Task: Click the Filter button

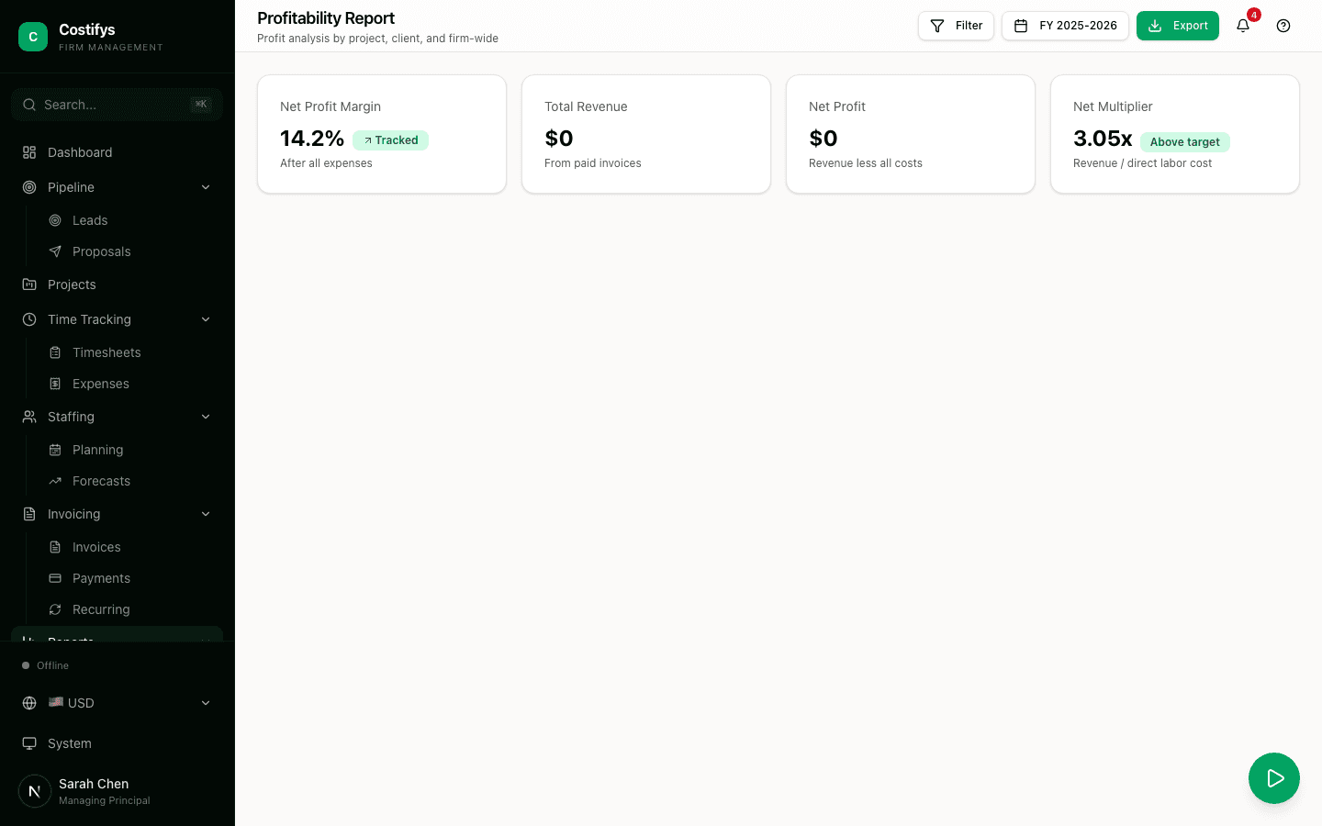Action: point(956,26)
